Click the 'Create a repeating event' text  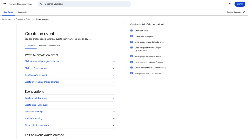36,105
